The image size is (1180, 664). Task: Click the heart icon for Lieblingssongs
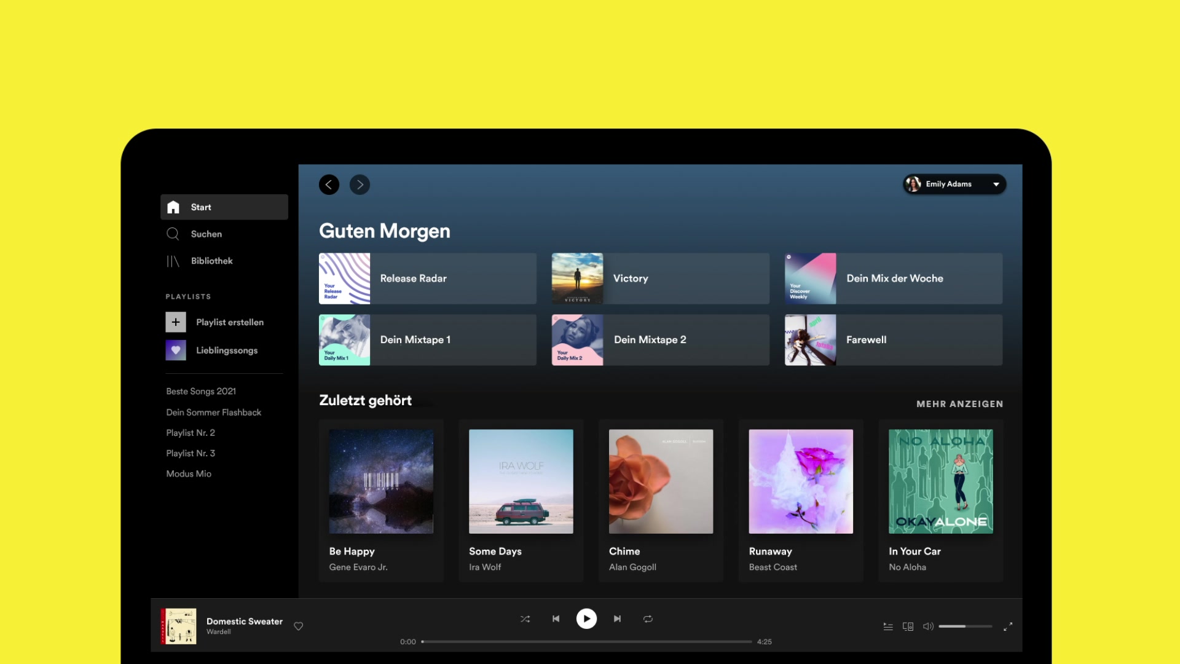(176, 350)
